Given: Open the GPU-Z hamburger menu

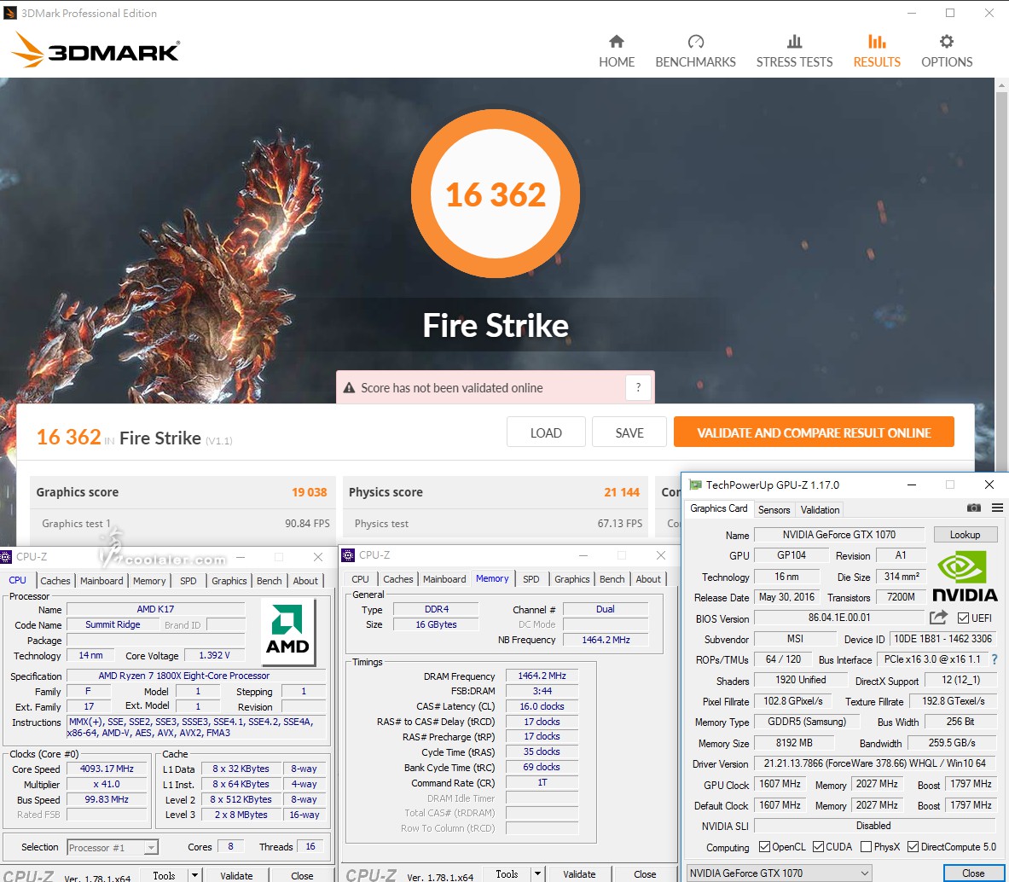Looking at the screenshot, I should [x=997, y=508].
